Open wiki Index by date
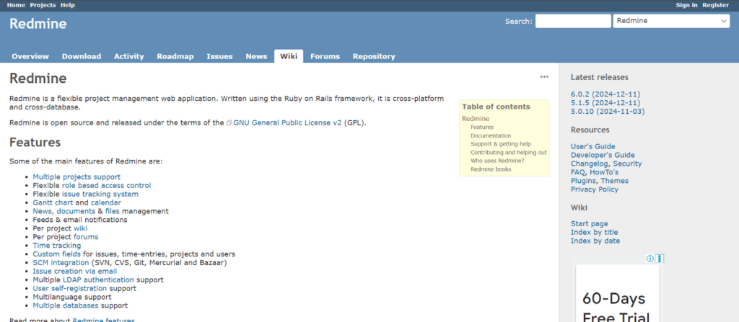 pos(595,241)
